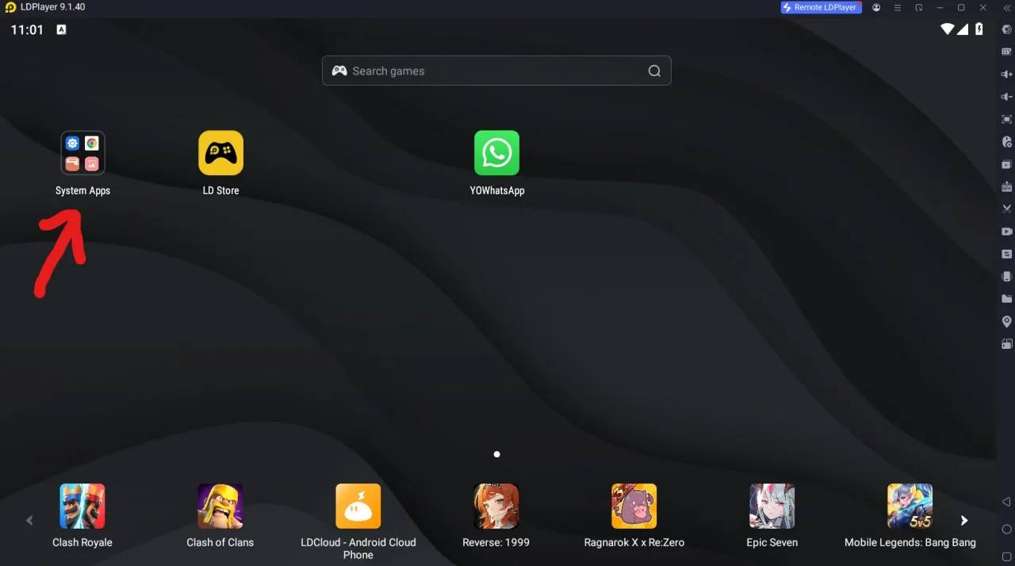Click the battery charging indicator
The width and height of the screenshot is (1015, 566).
[x=979, y=29]
